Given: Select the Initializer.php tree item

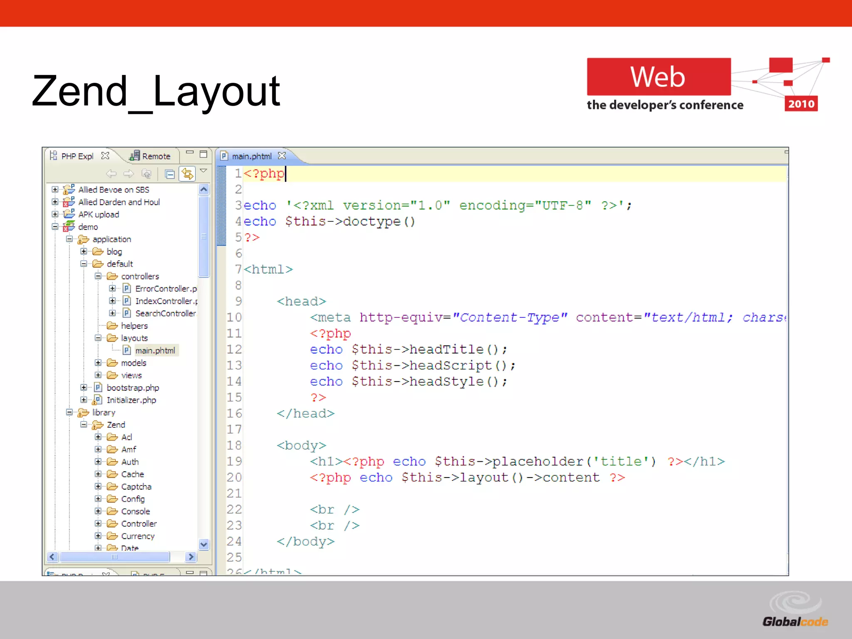Looking at the screenshot, I should click(x=131, y=400).
